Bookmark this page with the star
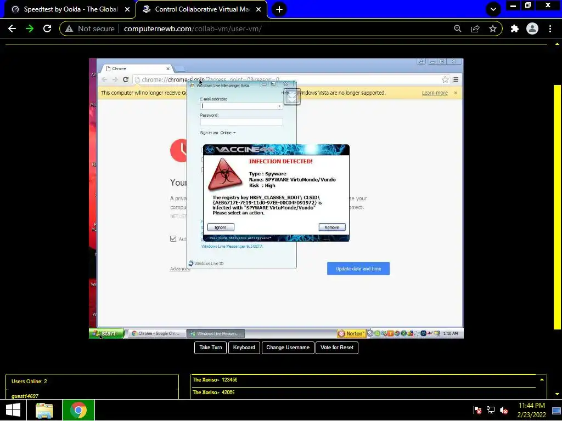 point(493,29)
